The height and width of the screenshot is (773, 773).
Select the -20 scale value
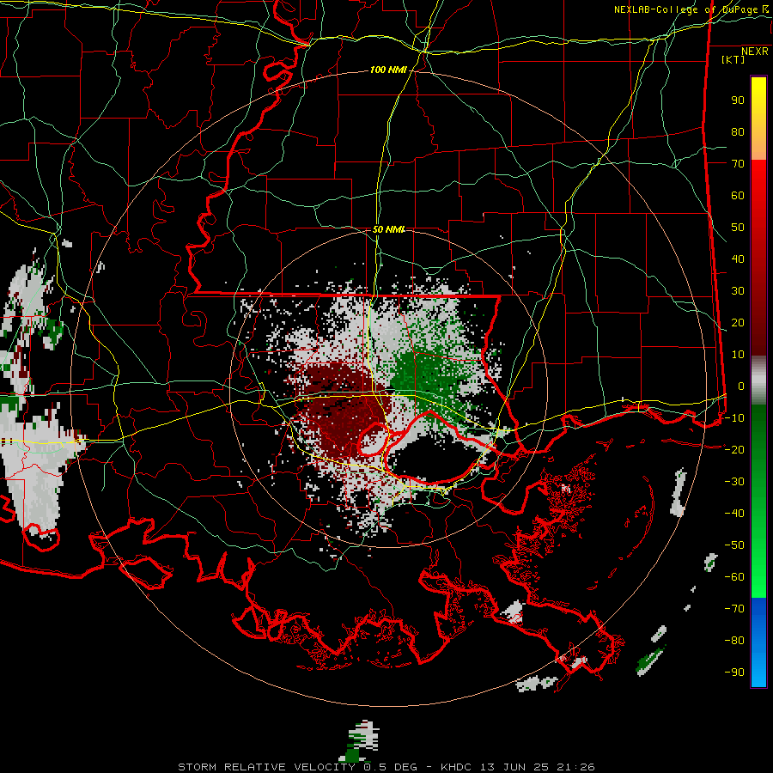click(734, 450)
